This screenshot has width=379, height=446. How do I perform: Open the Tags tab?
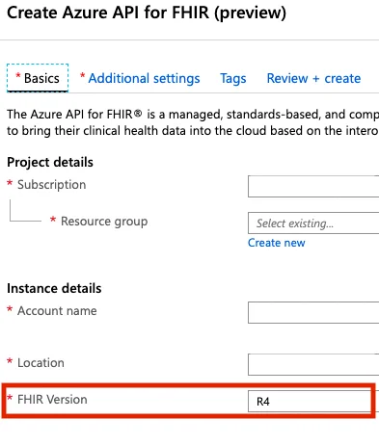point(233,78)
